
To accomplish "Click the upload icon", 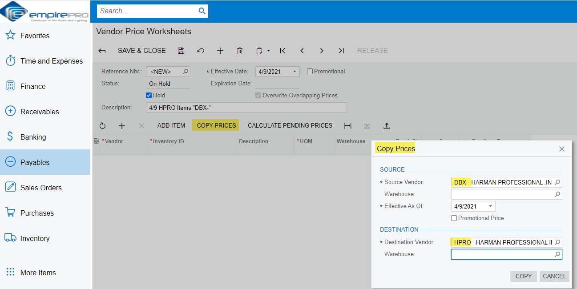I will pos(387,126).
